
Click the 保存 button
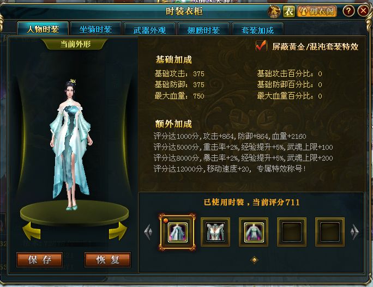point(40,260)
